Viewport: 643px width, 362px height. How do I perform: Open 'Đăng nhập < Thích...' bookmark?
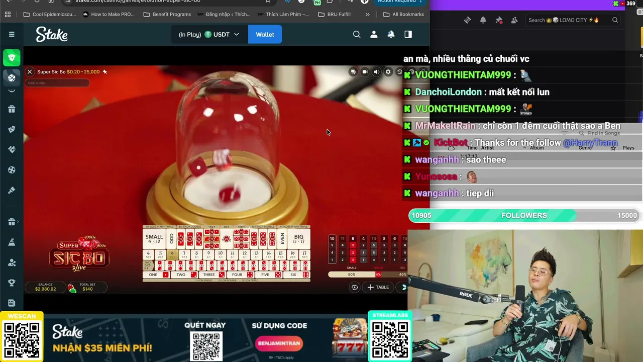point(223,14)
